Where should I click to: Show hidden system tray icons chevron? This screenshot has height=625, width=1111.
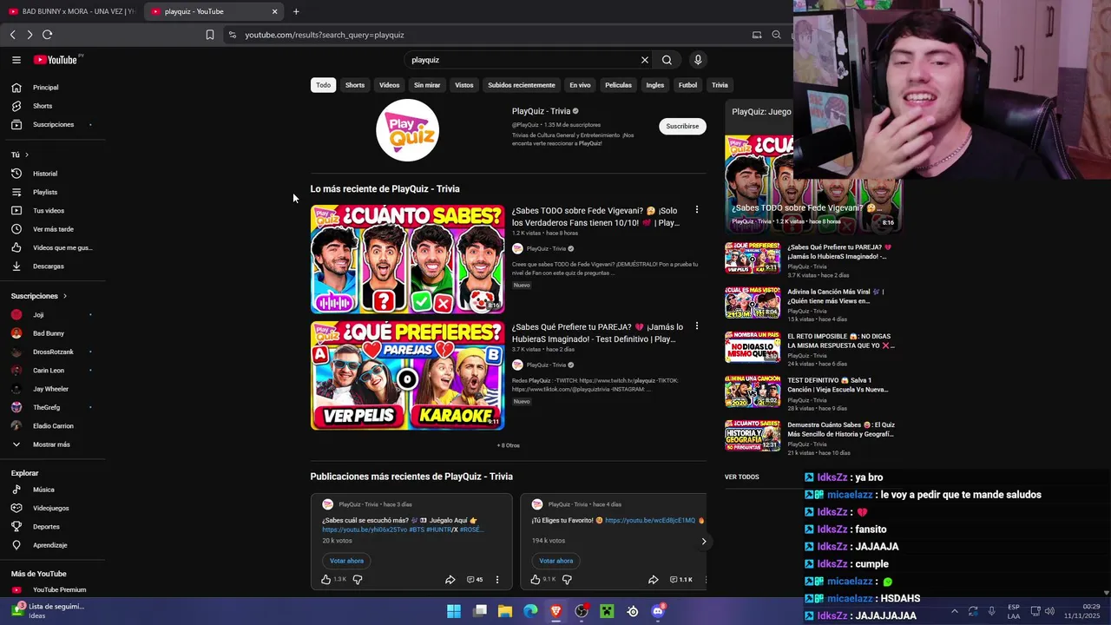click(955, 611)
